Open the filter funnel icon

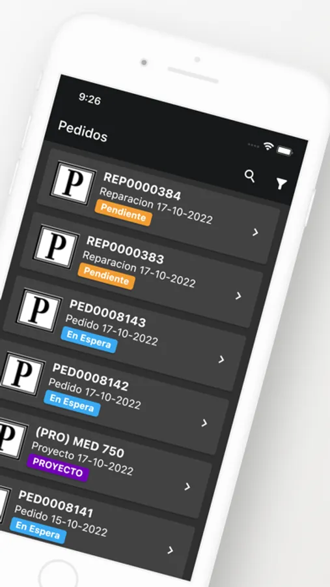pos(281,183)
